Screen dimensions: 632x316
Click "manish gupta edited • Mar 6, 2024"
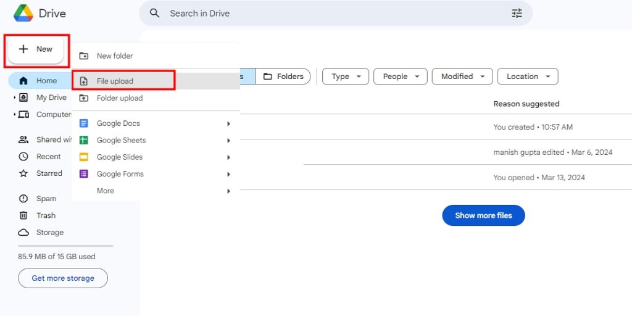tap(553, 152)
